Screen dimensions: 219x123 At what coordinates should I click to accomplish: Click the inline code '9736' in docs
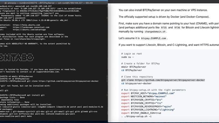click(177, 28)
